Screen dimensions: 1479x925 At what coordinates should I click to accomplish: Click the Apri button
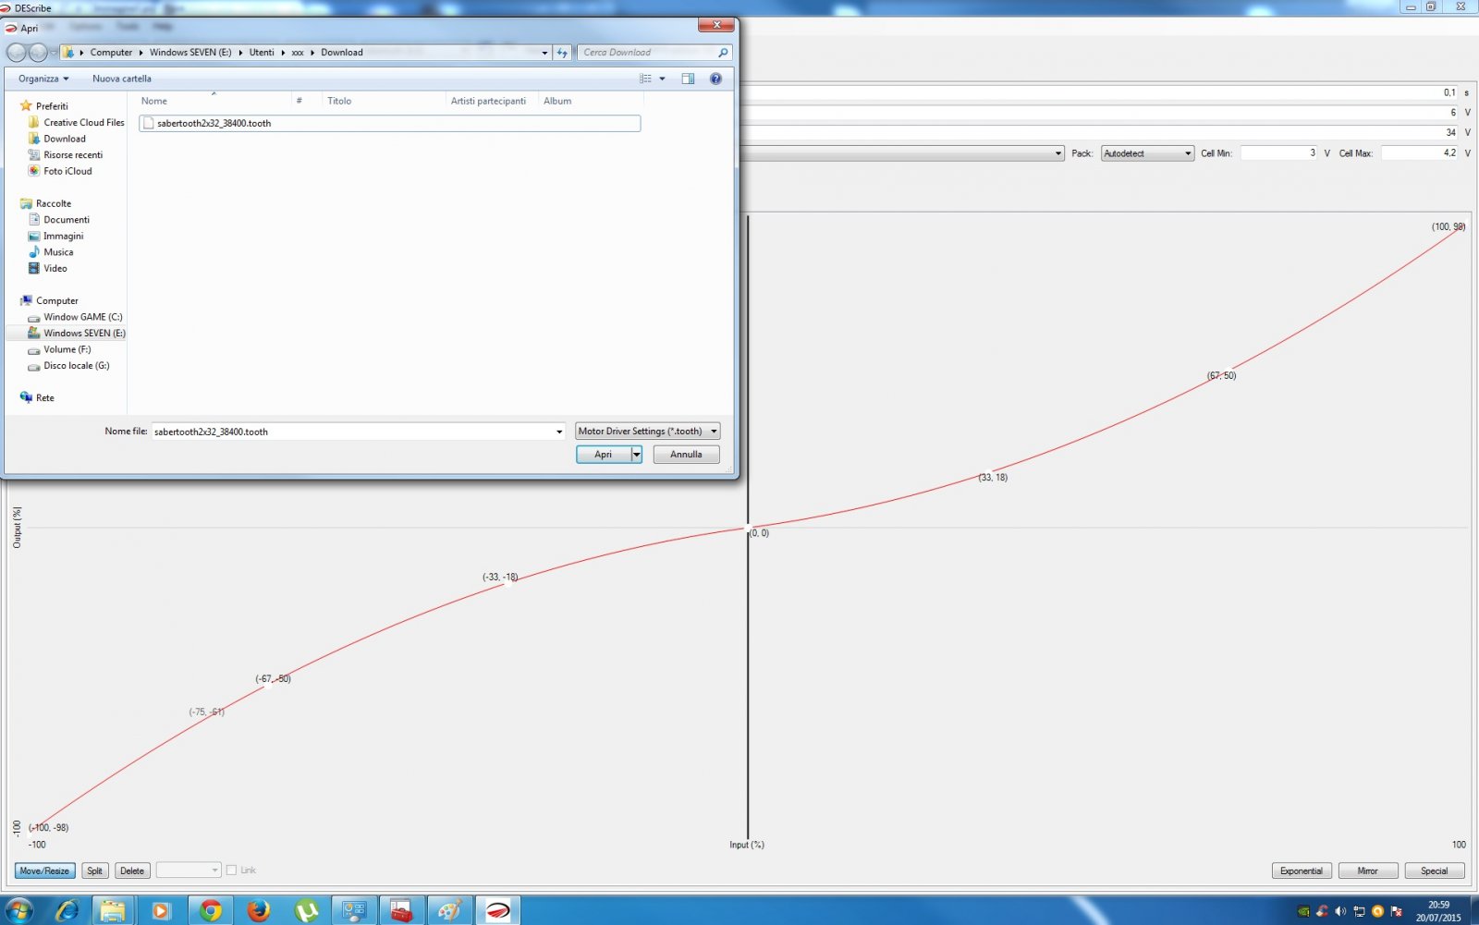pos(604,455)
